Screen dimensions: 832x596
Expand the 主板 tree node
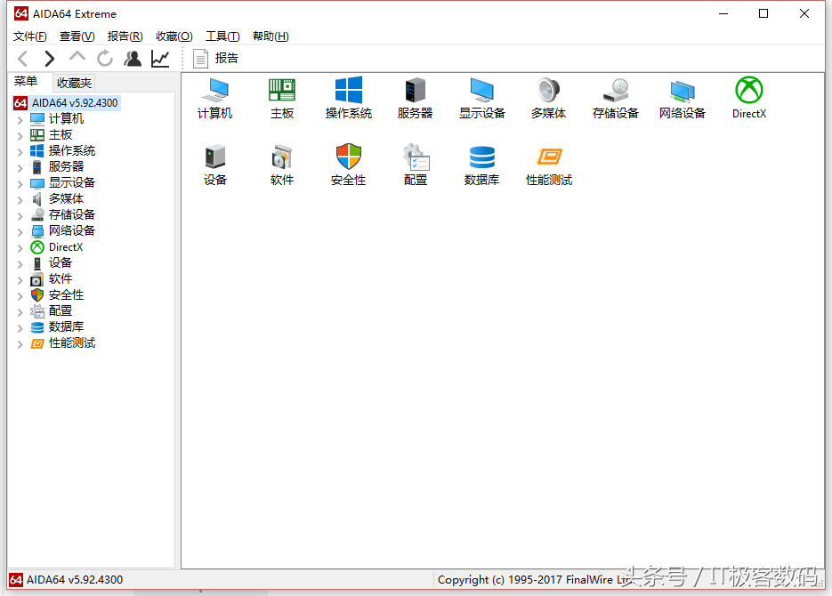(x=20, y=136)
